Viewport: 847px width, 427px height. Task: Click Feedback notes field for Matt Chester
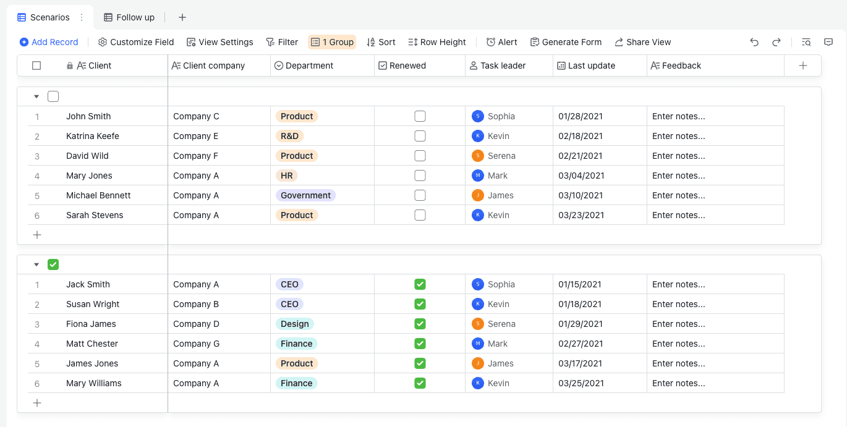(x=715, y=344)
